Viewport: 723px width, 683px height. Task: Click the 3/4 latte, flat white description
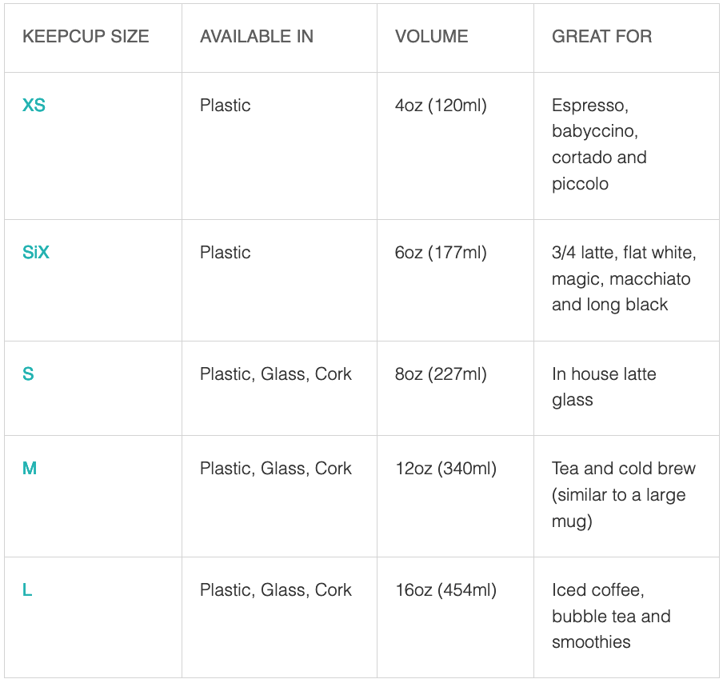(x=623, y=278)
